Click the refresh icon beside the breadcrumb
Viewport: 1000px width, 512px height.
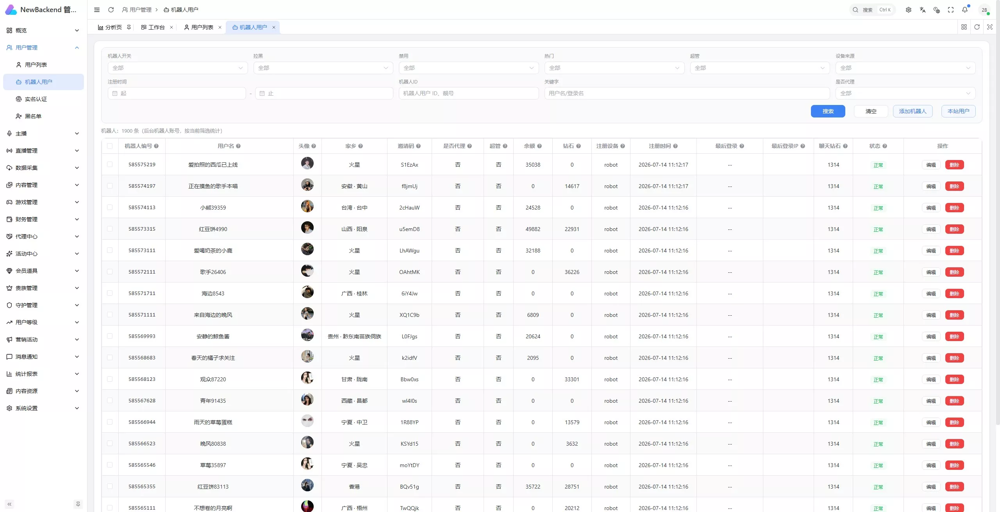[111, 10]
